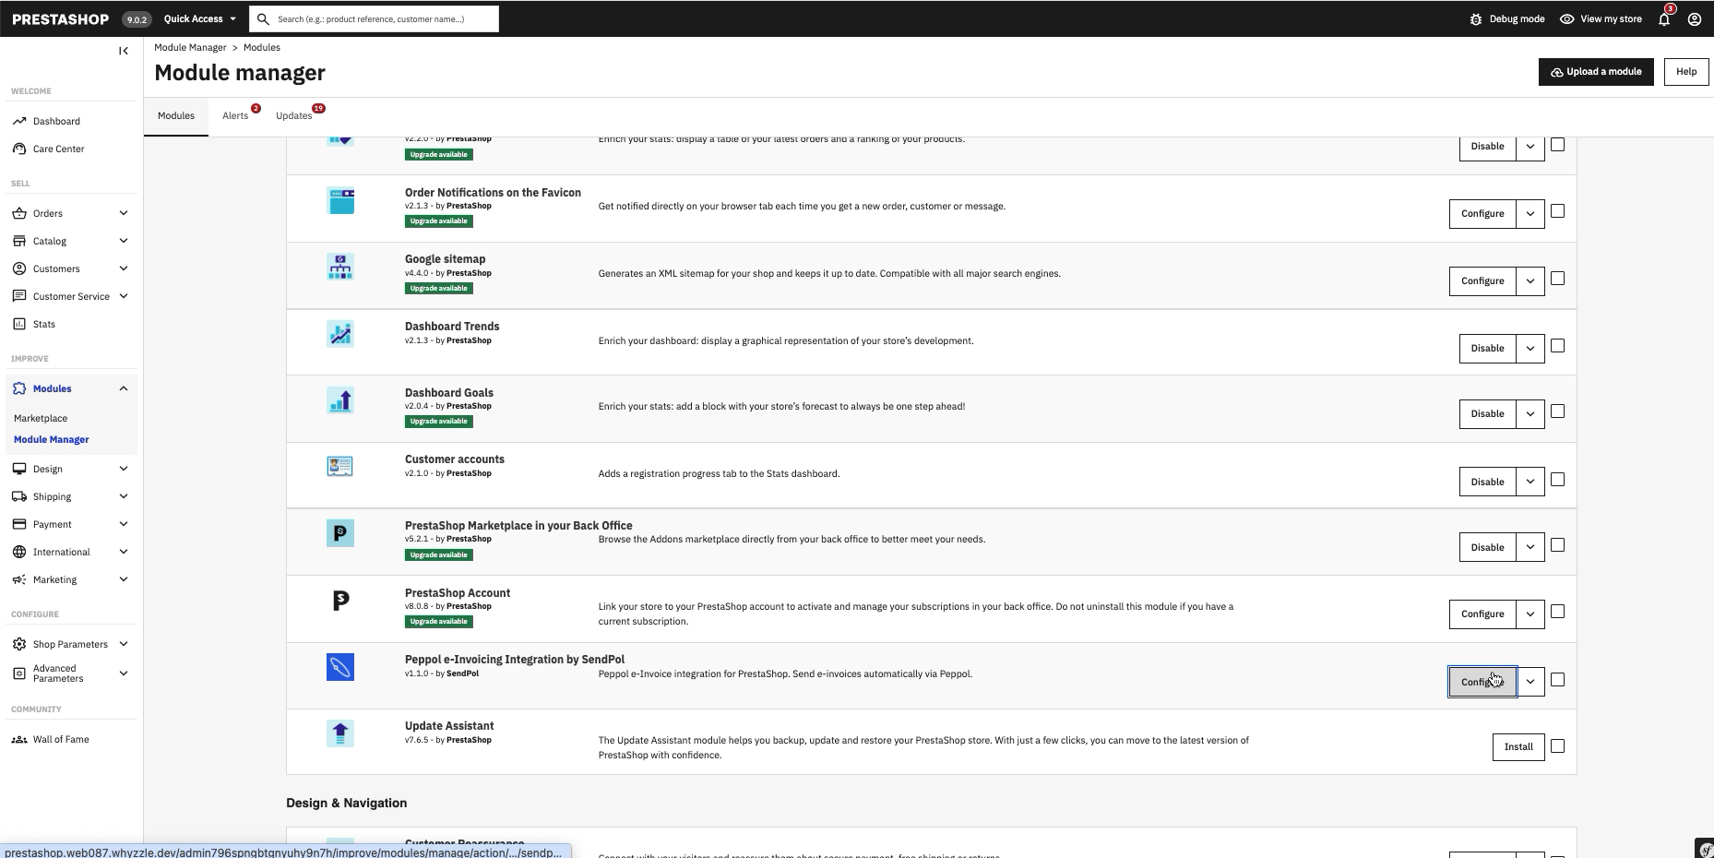Focus the top search input field

click(x=374, y=18)
